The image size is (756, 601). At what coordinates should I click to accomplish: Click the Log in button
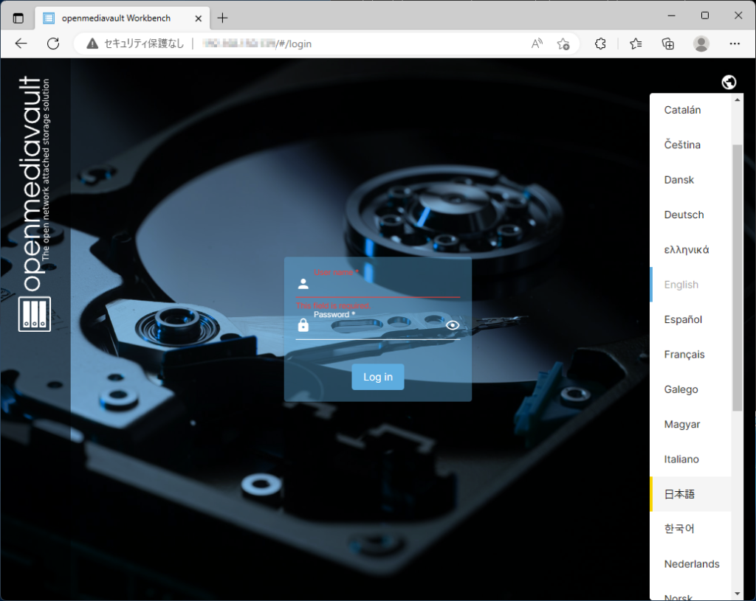[377, 377]
